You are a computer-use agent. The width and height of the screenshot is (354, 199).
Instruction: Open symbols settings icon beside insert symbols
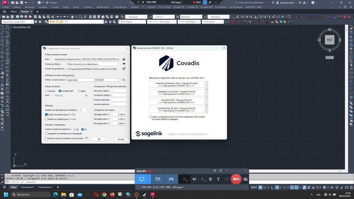(x=86, y=138)
